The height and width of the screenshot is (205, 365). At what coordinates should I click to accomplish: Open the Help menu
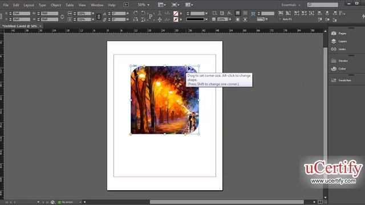click(x=112, y=5)
